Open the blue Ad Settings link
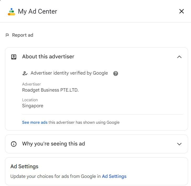 [x=114, y=176]
